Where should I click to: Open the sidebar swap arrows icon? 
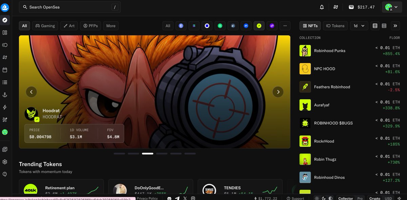pyautogui.click(x=5, y=57)
